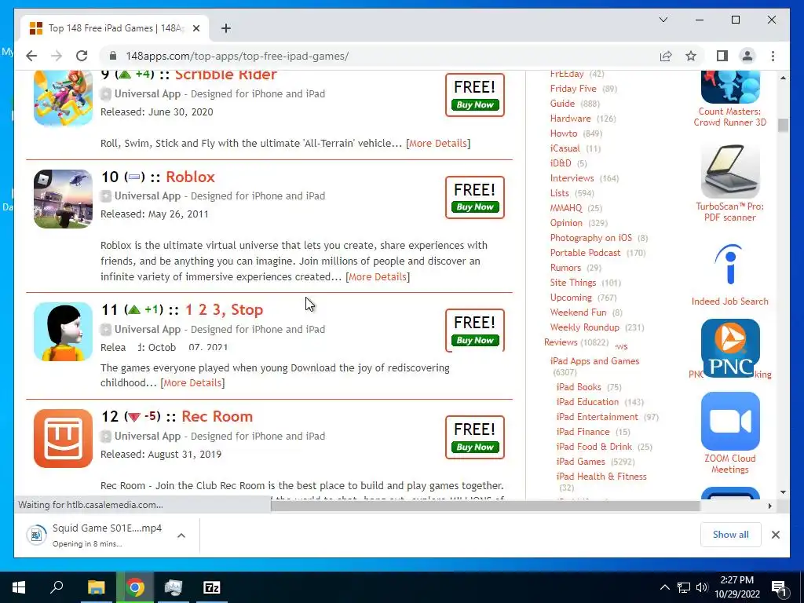The width and height of the screenshot is (804, 603).
Task: Open the Roblox title link
Action: point(190,177)
